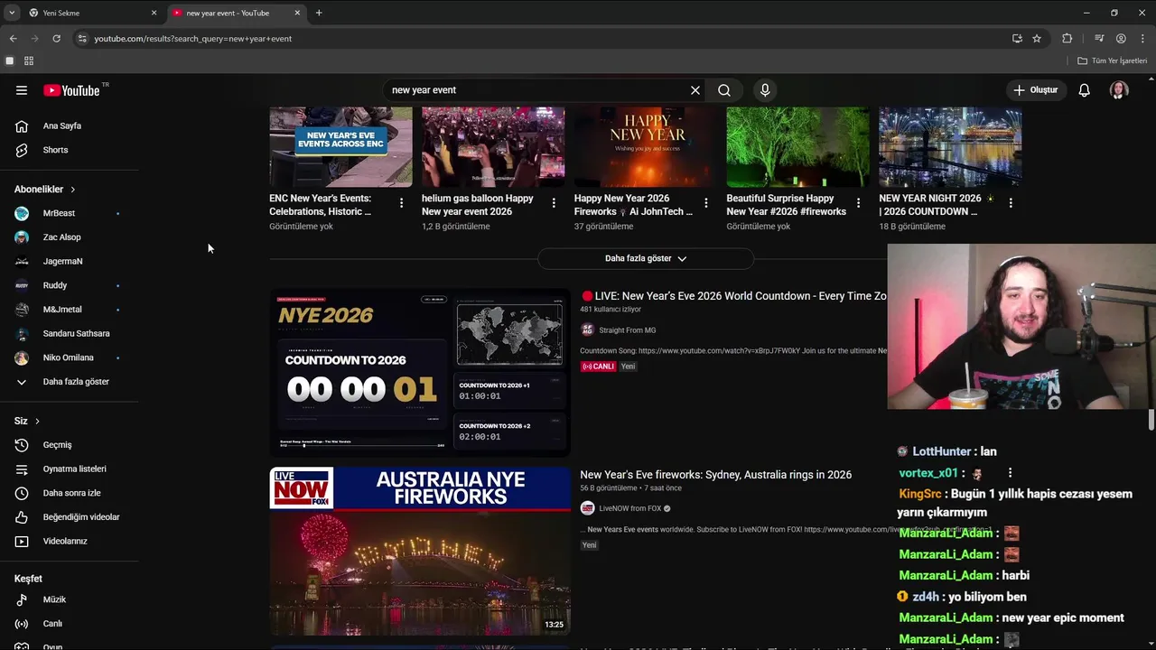Expand the Siz section arrow
Viewport: 1156px width, 650px height.
(37, 422)
